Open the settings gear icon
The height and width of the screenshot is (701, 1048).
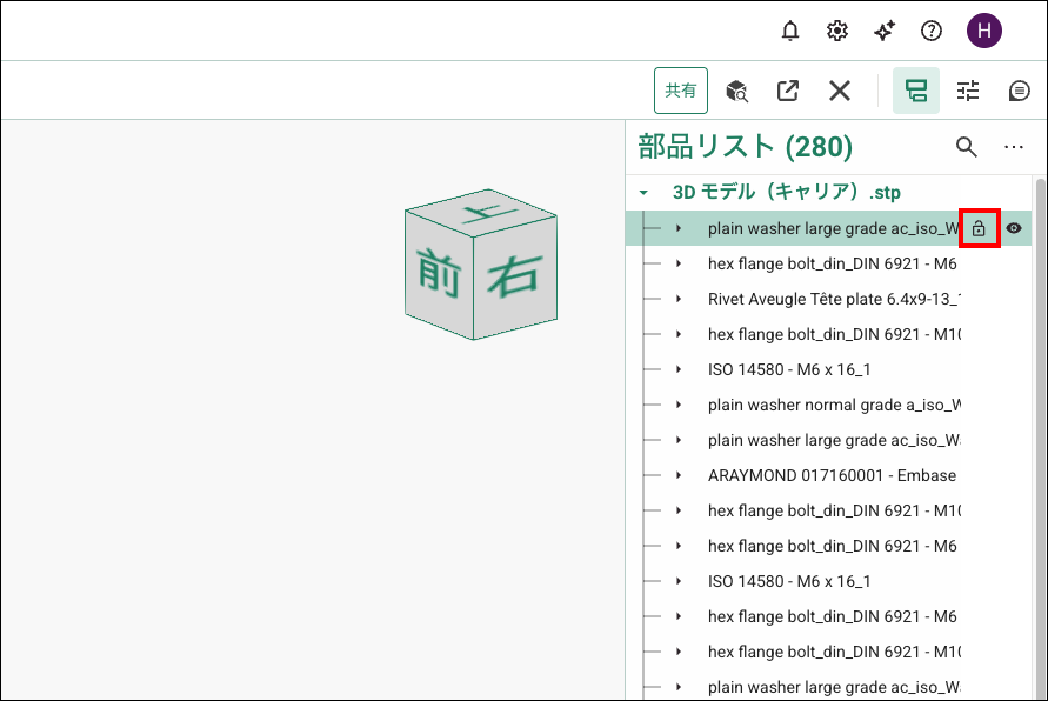(x=837, y=31)
